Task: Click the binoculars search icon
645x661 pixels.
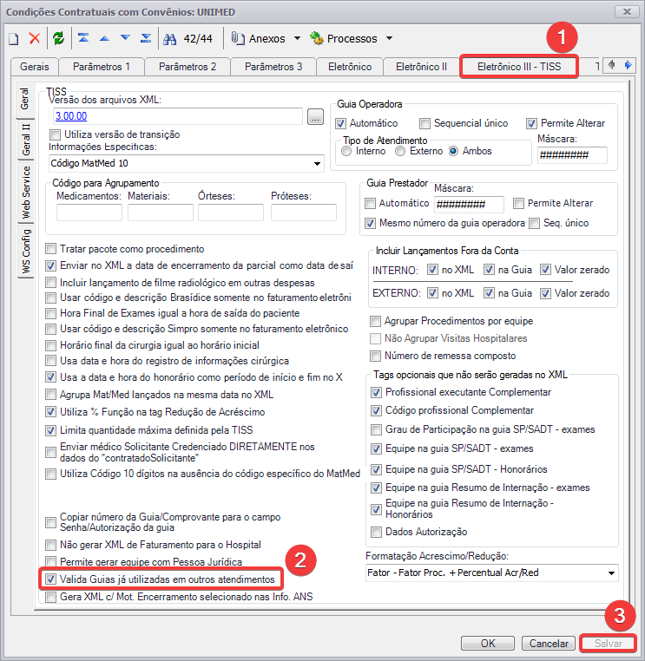Action: pyautogui.click(x=169, y=39)
